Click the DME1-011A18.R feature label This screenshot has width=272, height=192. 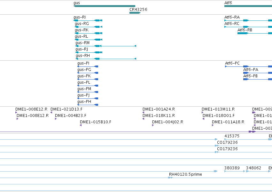tap(228, 122)
